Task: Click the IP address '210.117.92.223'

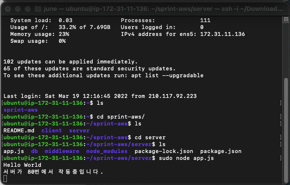Action: pyautogui.click(x=173, y=96)
